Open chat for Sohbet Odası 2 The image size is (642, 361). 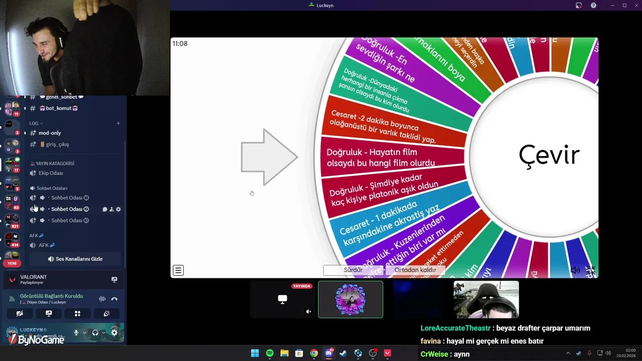point(105,209)
